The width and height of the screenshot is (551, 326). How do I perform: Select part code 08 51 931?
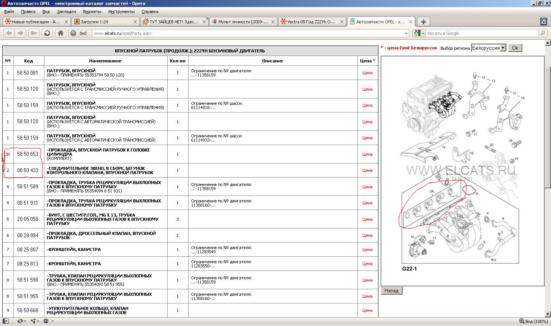(x=28, y=203)
